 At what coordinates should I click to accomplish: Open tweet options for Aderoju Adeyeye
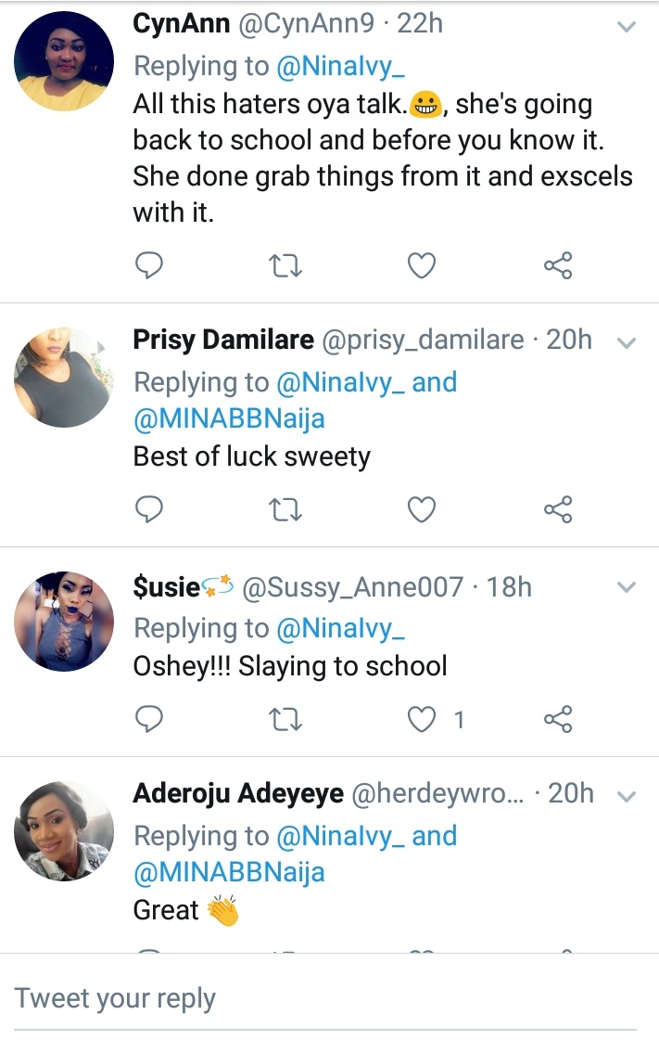627,796
